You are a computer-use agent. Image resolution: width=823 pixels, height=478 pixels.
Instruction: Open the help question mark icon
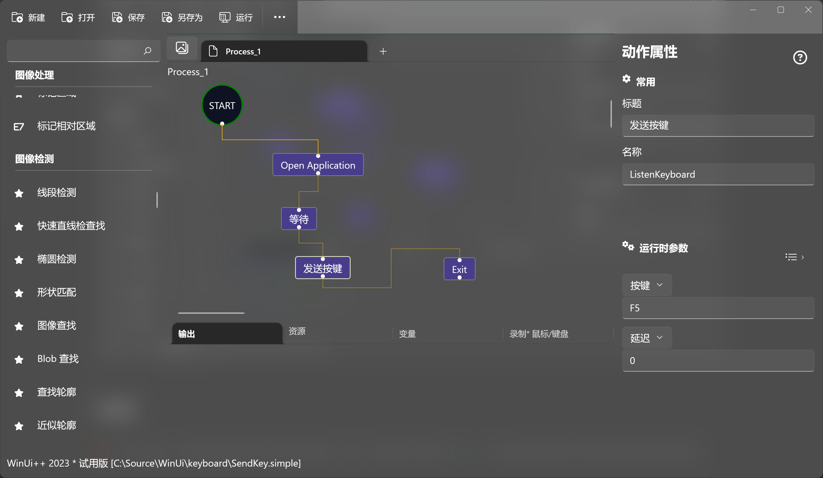click(x=800, y=57)
